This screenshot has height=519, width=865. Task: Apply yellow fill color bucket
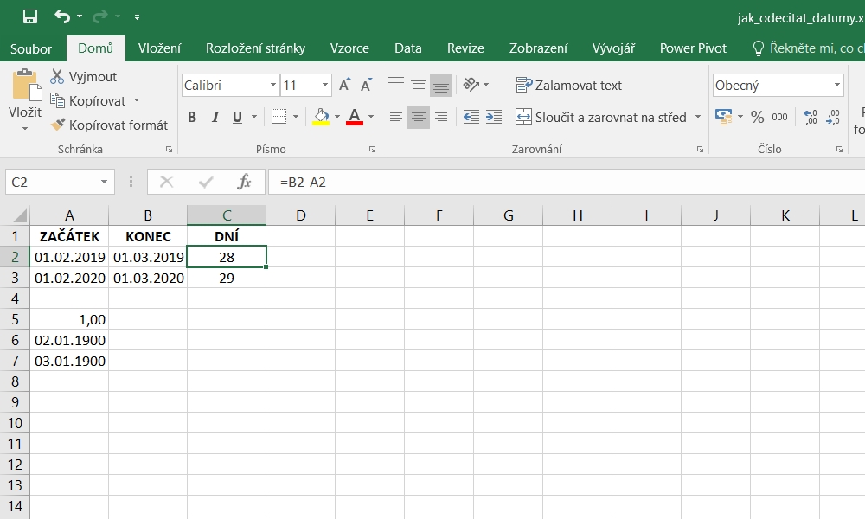(x=321, y=117)
